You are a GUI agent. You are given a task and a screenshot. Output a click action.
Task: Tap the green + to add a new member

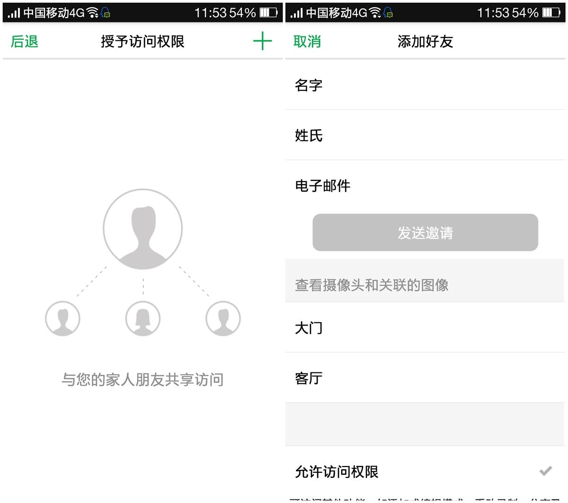click(x=263, y=42)
